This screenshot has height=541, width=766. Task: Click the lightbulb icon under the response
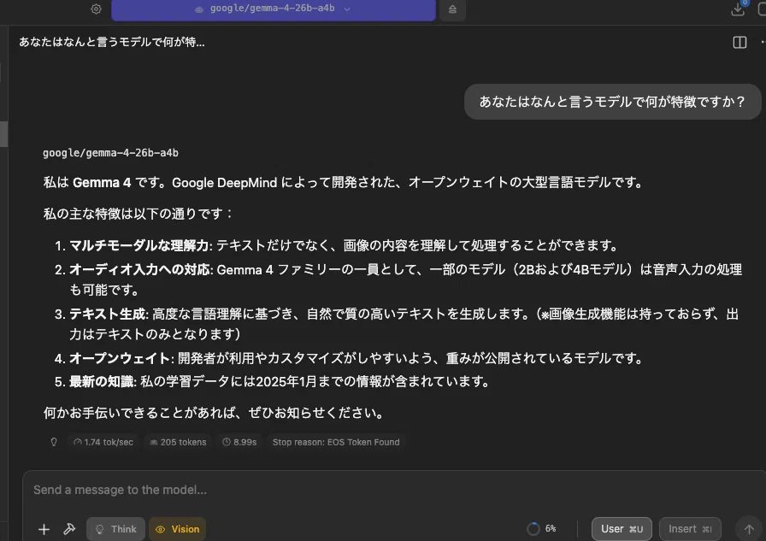(x=54, y=442)
